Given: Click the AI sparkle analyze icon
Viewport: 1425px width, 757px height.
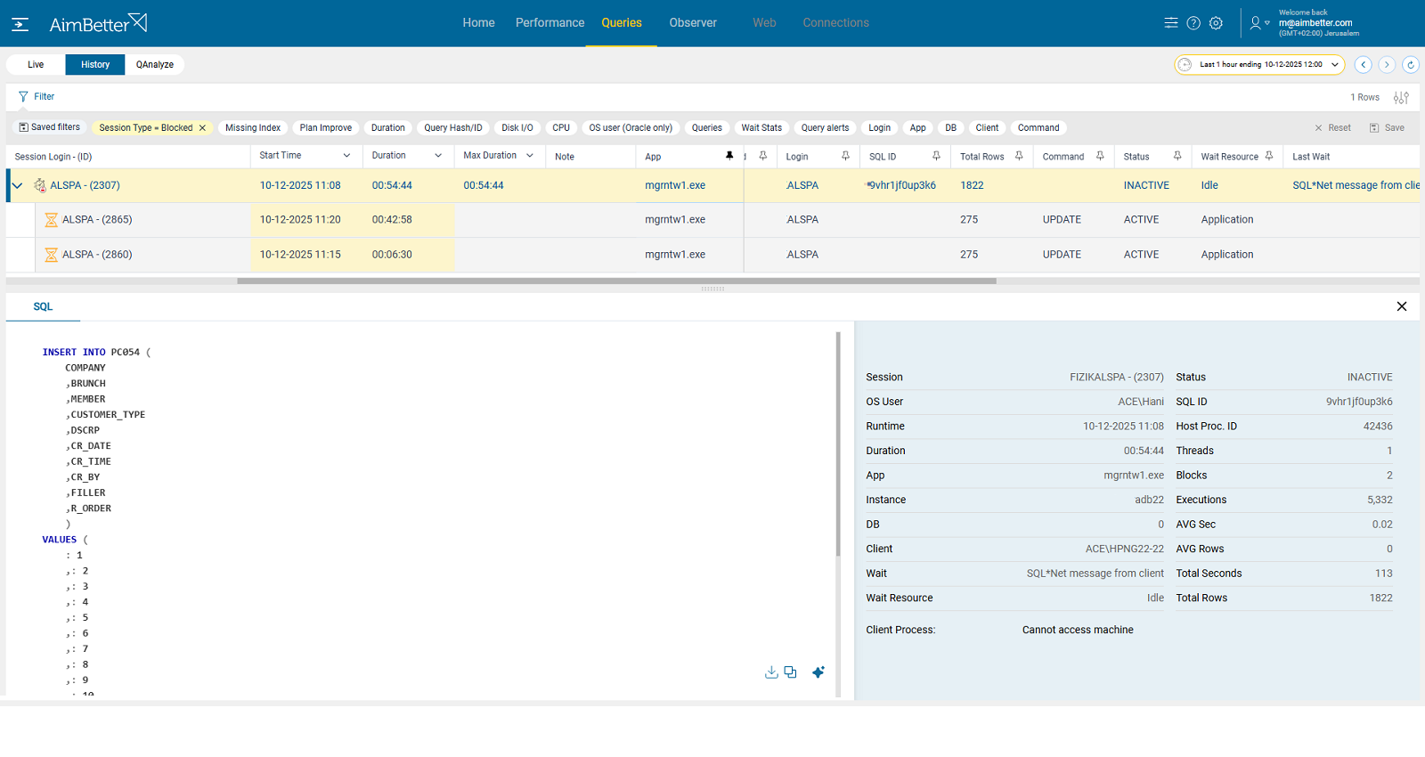Looking at the screenshot, I should tap(818, 672).
